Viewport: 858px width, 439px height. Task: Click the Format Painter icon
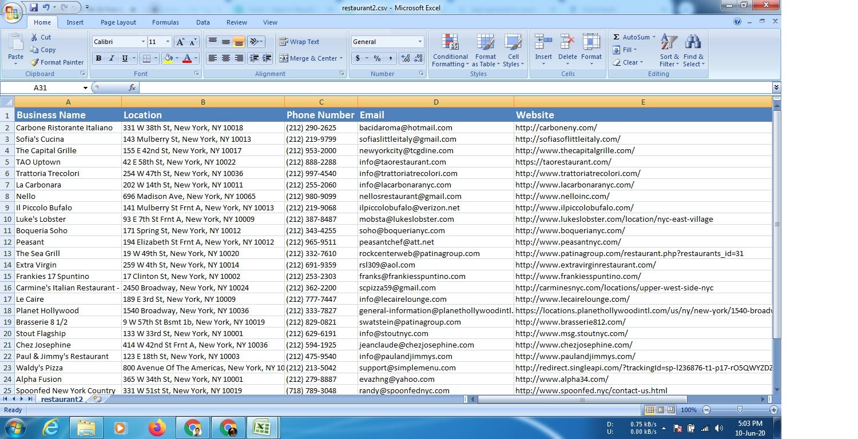(x=34, y=62)
